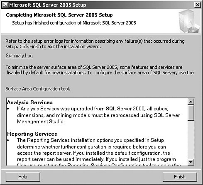The height and width of the screenshot is (185, 203).
Task: Click the notes box scroll up arrow
Action: [191, 102]
